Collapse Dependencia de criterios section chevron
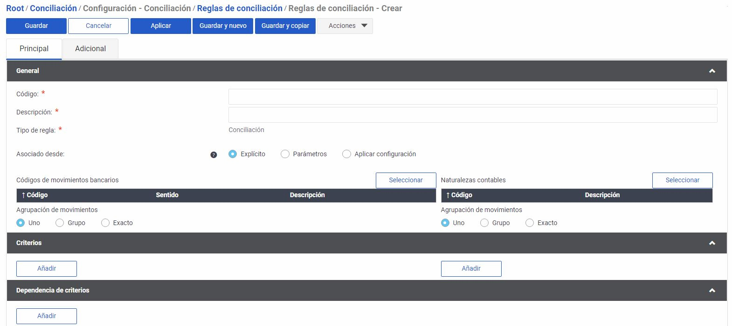 coord(711,291)
